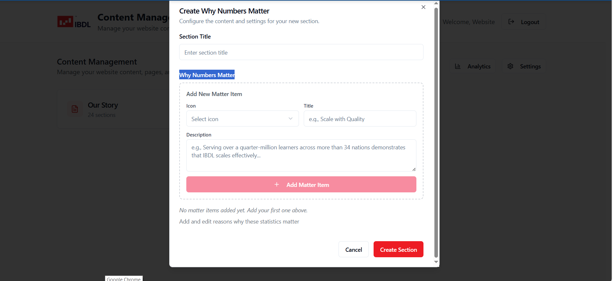Viewport: 613px width, 281px height.
Task: Click the scrollbar down arrow in dialog
Action: 436,262
